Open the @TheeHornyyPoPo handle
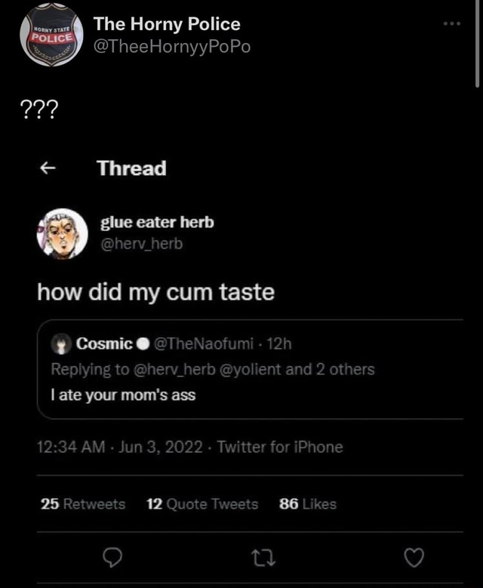The height and width of the screenshot is (588, 483). (171, 46)
